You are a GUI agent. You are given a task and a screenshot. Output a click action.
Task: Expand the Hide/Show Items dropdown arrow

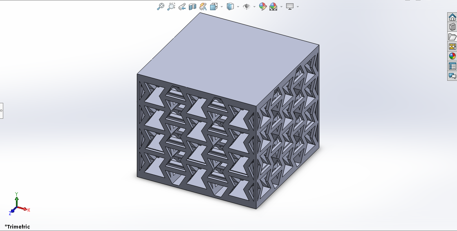coord(254,7)
